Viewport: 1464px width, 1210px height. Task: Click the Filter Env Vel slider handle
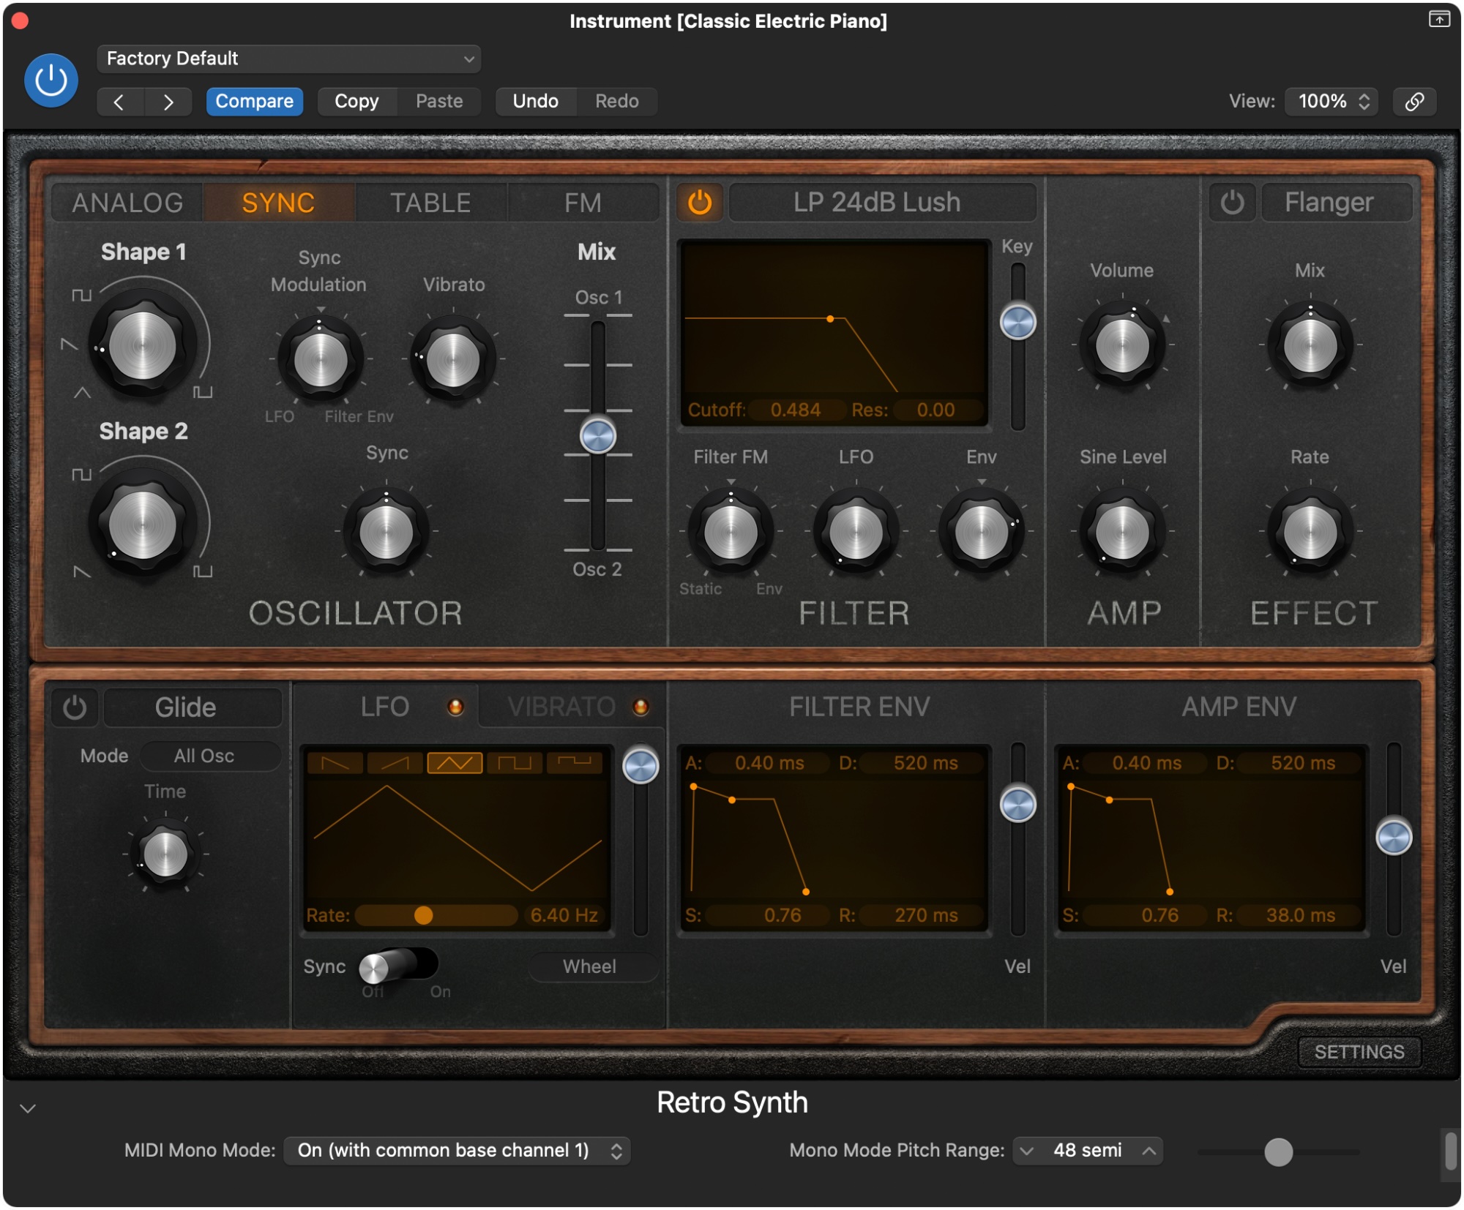tap(1017, 805)
